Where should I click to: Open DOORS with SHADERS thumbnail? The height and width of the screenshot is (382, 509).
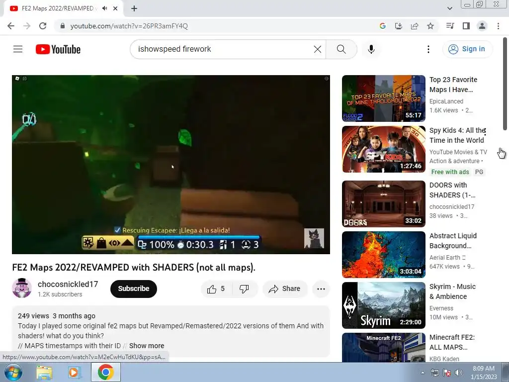click(383, 203)
